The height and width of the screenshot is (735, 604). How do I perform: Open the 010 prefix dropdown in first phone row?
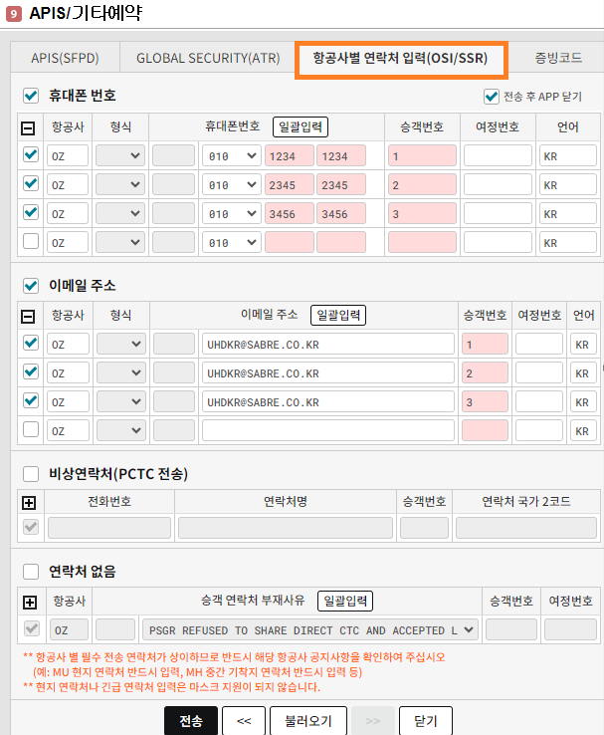[x=232, y=156]
